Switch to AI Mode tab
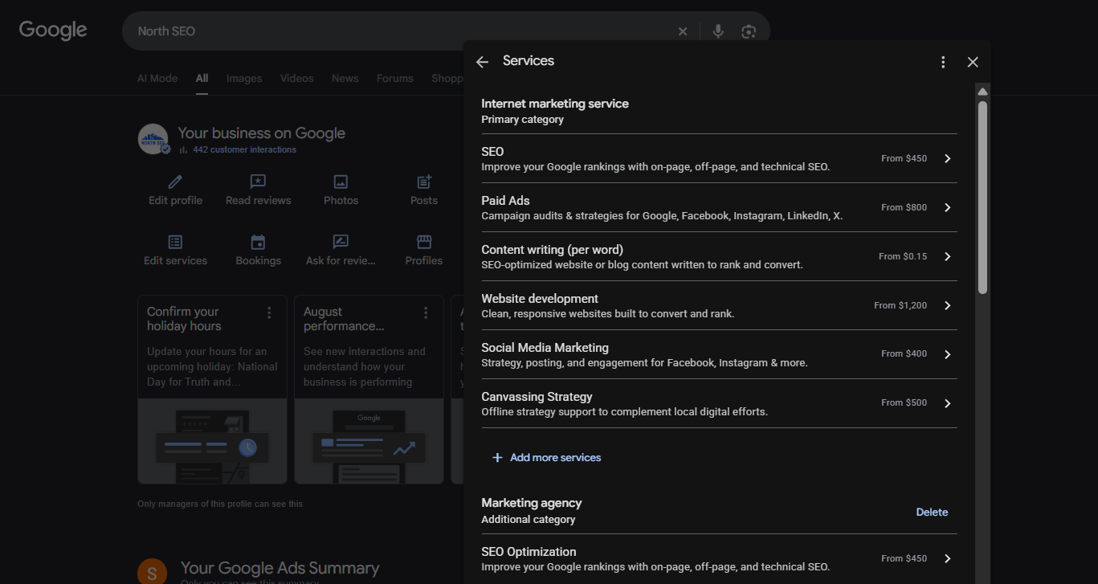The image size is (1098, 584). (x=157, y=78)
